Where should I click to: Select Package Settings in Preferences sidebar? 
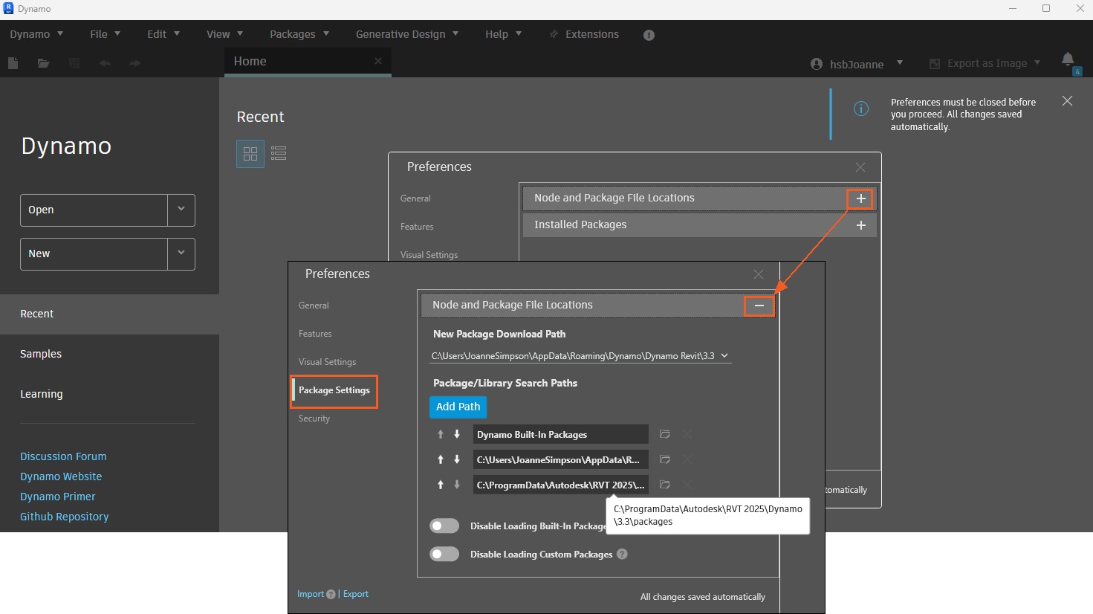point(334,390)
